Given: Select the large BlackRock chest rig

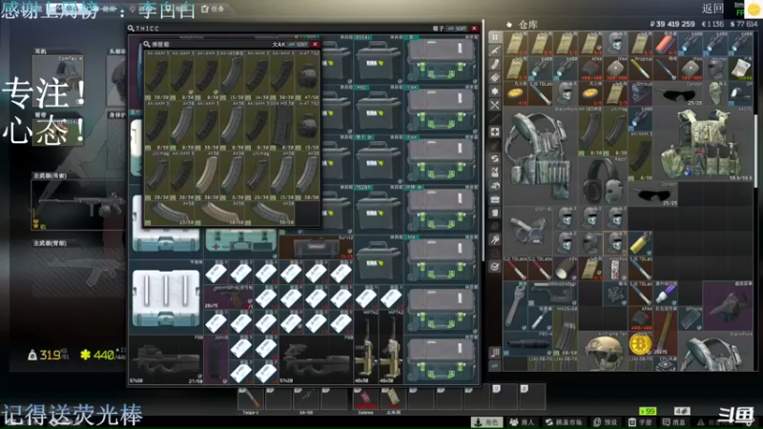Looking at the screenshot, I should [540, 155].
